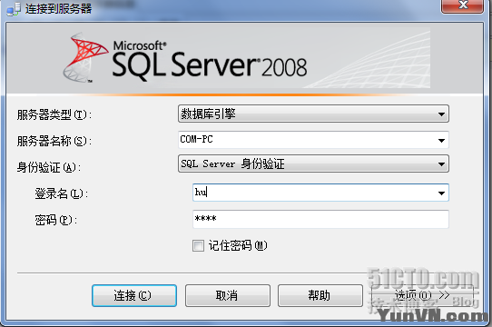Screen dimensions: 492x327
Task: Click the 身份验证(A) label
Action: (x=49, y=167)
